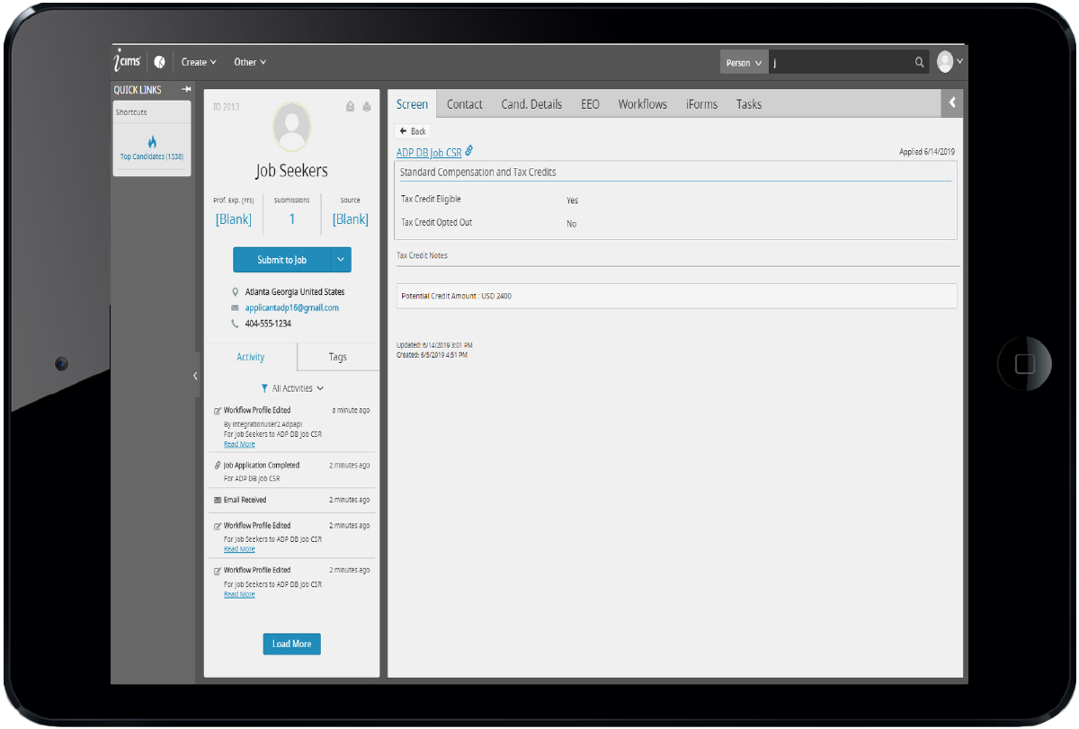Image resolution: width=1079 pixels, height=729 pixels.
Task: Collapse the left sidebar handle arrow
Action: pos(195,377)
